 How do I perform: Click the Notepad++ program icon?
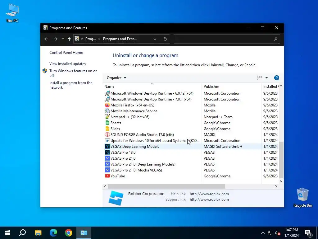pos(107,117)
